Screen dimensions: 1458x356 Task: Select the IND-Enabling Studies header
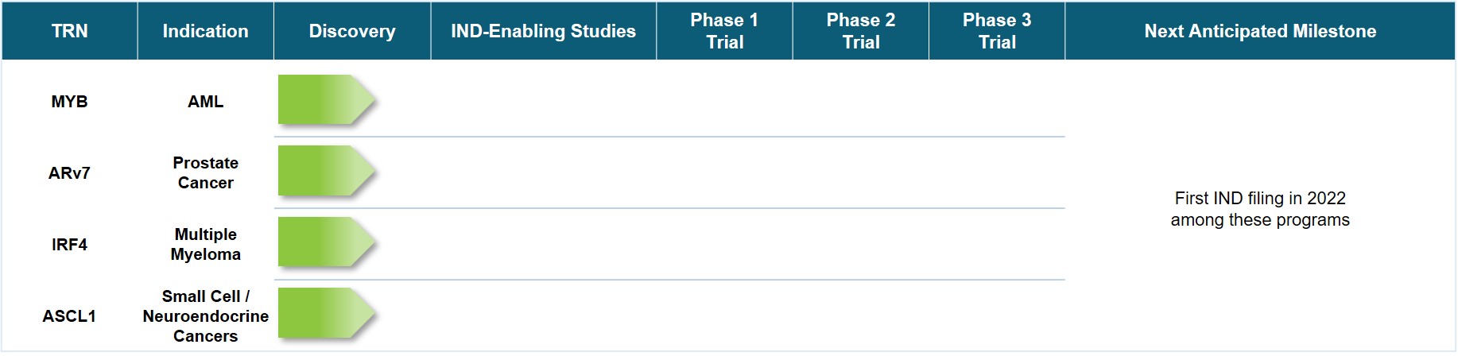click(543, 31)
